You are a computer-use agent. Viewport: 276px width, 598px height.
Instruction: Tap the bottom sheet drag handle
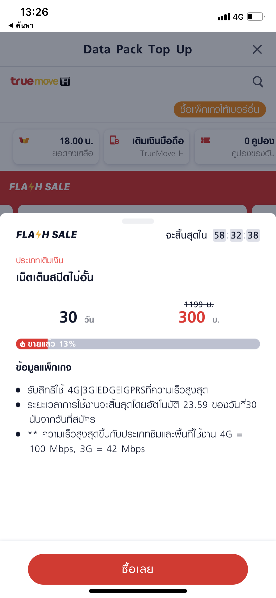[138, 221]
